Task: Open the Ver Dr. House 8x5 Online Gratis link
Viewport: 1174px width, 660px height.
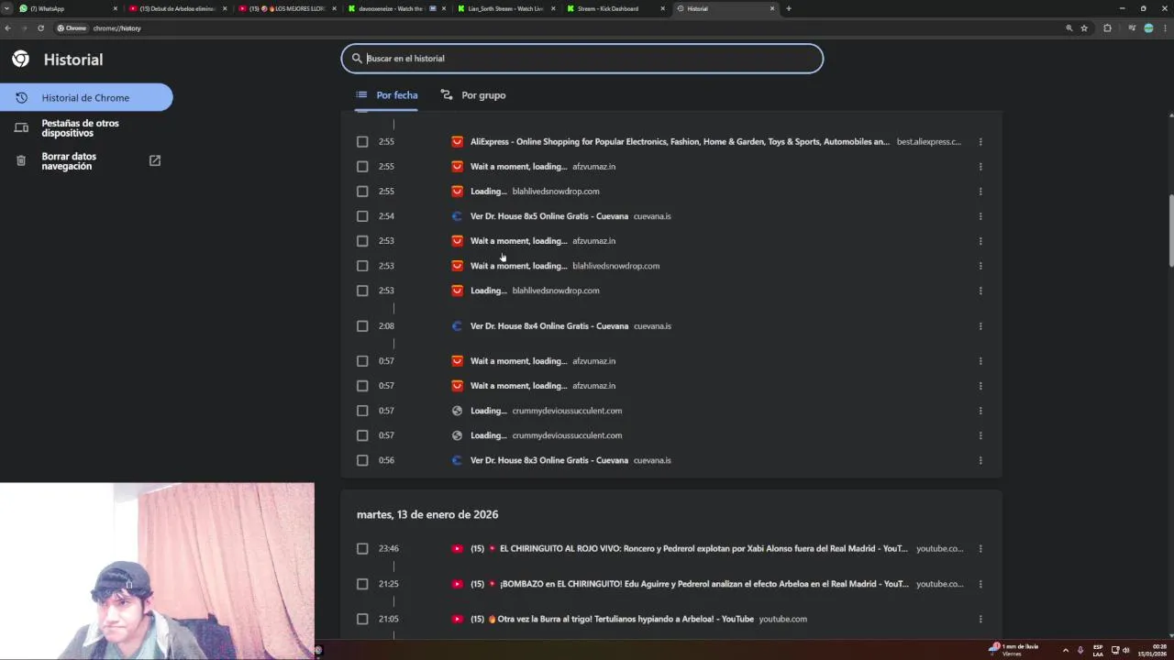Action: pos(549,216)
